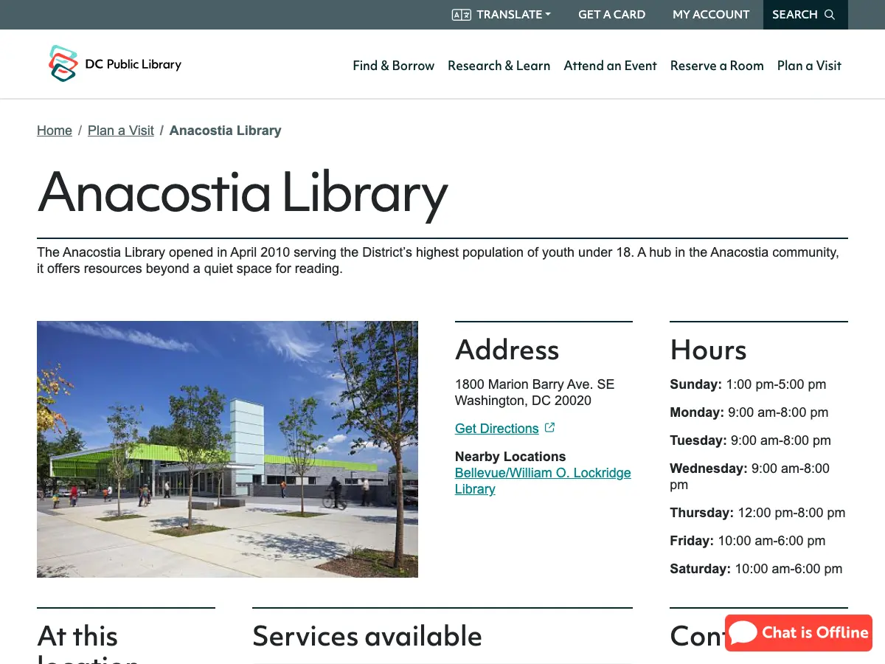The width and height of the screenshot is (885, 664).
Task: Click the Plan a Visit breadcrumb link
Action: click(121, 131)
